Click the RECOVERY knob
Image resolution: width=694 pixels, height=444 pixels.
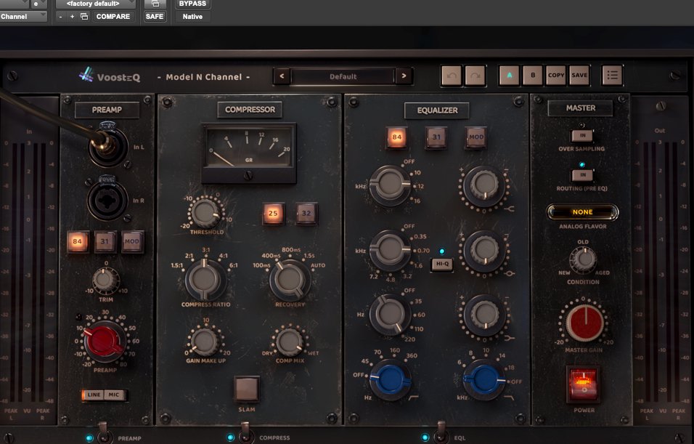290,280
